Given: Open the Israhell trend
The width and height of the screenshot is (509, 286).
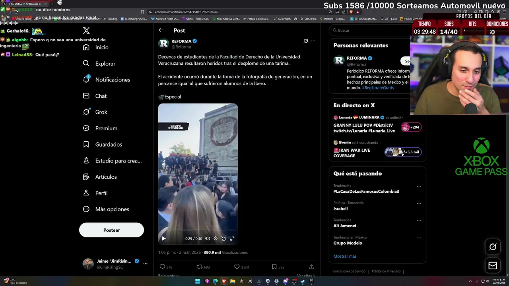Looking at the screenshot, I should tap(340, 209).
